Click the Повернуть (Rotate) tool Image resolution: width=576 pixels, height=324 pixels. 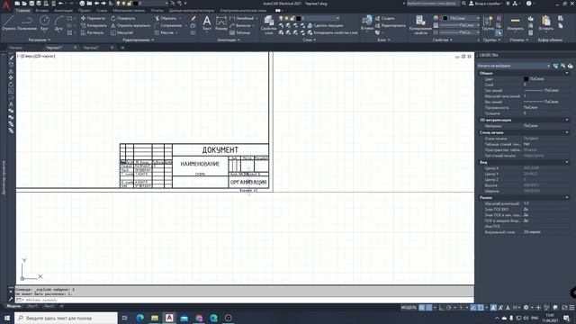(x=122, y=18)
